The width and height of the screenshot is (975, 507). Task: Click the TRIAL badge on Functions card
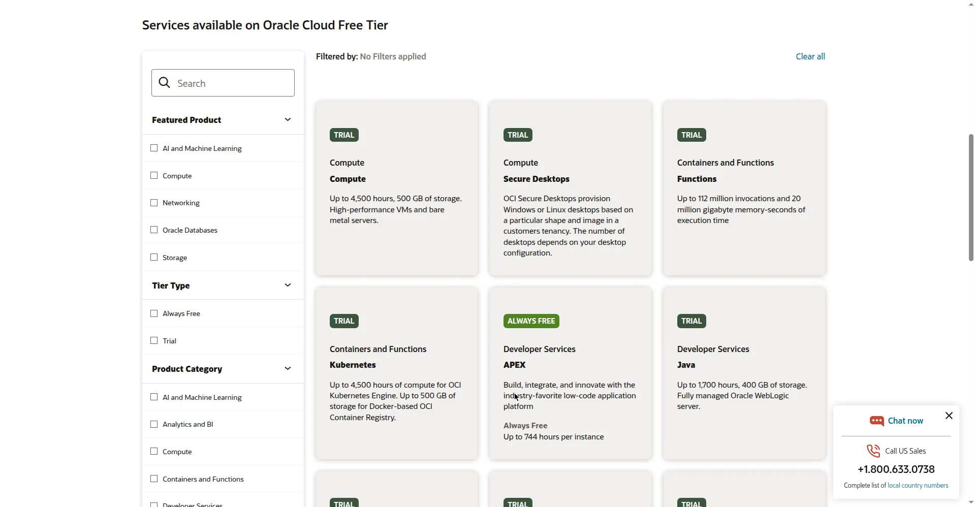(691, 135)
